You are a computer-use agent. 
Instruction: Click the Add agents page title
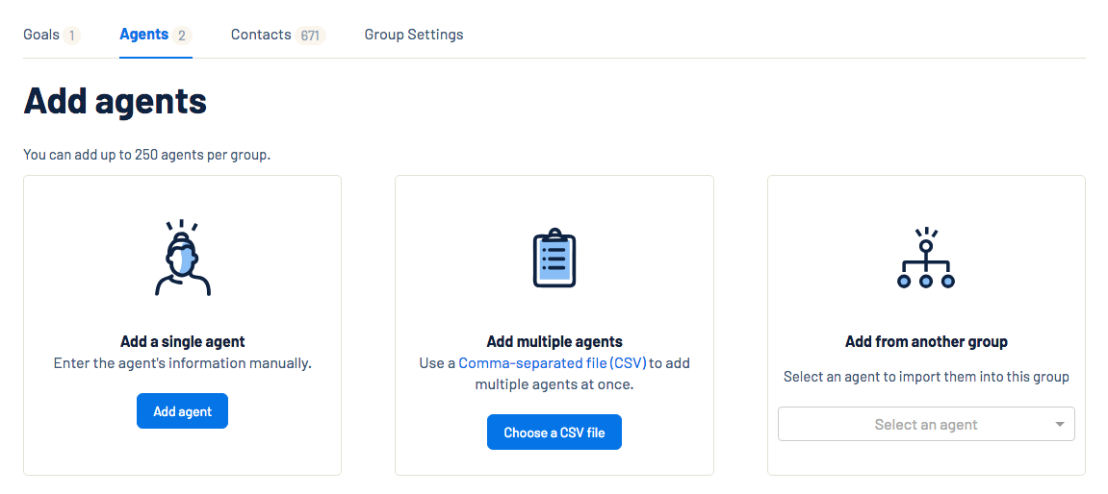pyautogui.click(x=116, y=101)
